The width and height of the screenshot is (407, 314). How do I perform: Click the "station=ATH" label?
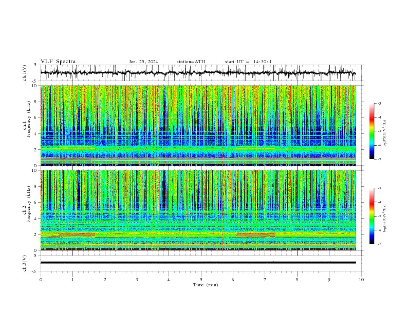[191, 62]
